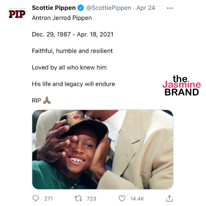Click the 'Dec. 29, 1987 - Apr. 18, 2021' line
Image resolution: width=206 pixels, height=206 pixels.
pos(73,35)
